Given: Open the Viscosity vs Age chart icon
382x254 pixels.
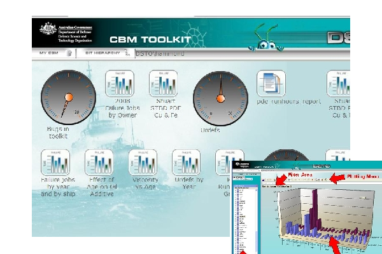Looking at the screenshot, I should point(143,163).
